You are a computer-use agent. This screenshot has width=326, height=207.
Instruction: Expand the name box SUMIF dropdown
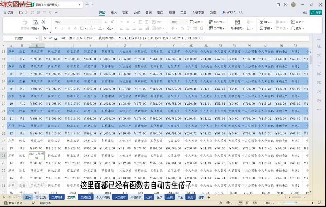(x=37, y=38)
